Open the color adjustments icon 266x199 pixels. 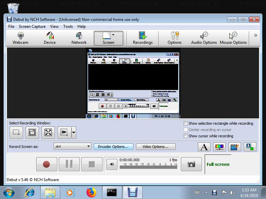pyautogui.click(x=219, y=147)
